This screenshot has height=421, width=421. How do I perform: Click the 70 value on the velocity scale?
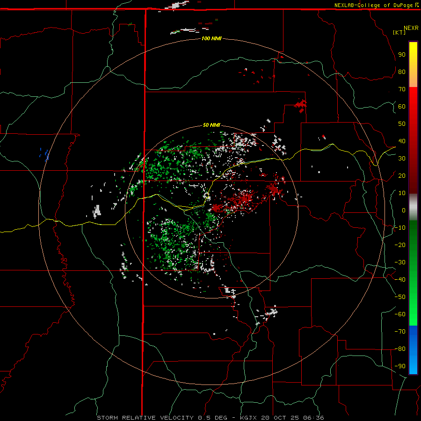[x=402, y=89]
